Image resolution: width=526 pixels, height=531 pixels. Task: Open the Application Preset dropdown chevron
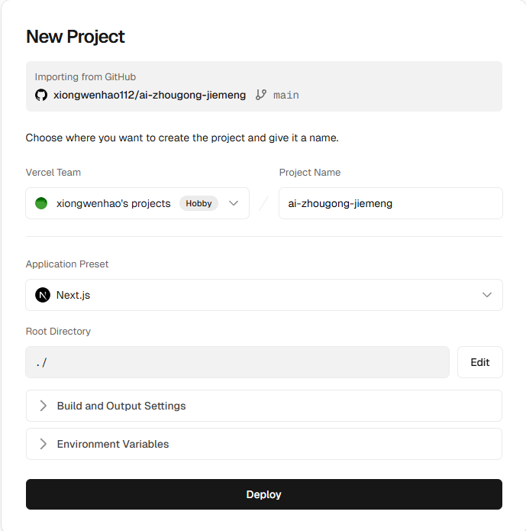(487, 295)
